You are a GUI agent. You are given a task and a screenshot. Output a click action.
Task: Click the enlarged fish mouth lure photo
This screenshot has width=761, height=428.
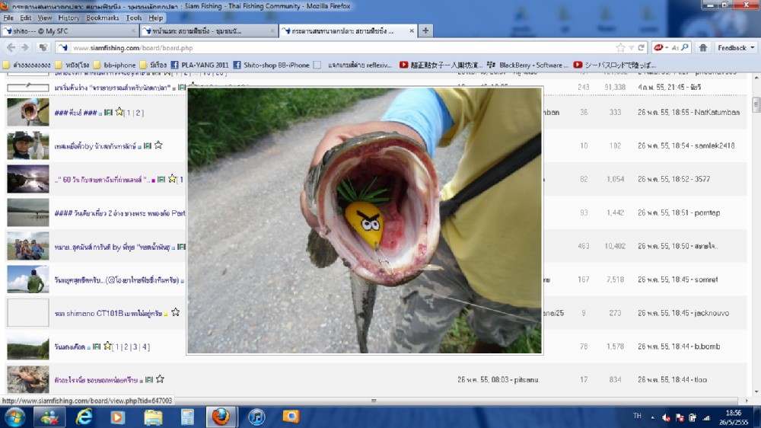365,221
